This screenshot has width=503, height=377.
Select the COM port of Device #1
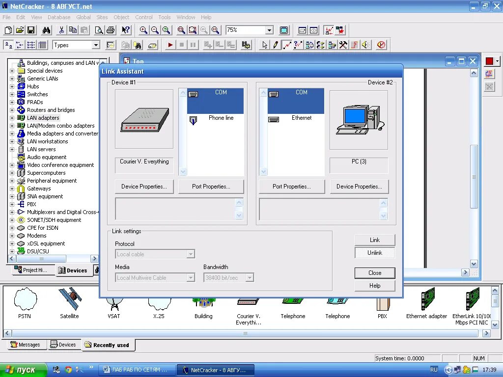click(x=215, y=101)
